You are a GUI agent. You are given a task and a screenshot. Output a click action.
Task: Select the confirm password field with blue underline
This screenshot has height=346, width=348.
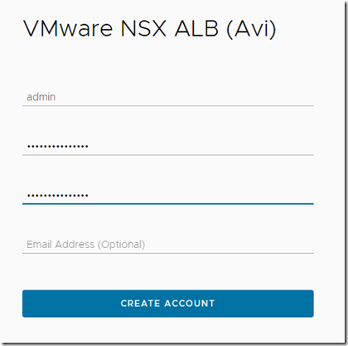(x=168, y=196)
